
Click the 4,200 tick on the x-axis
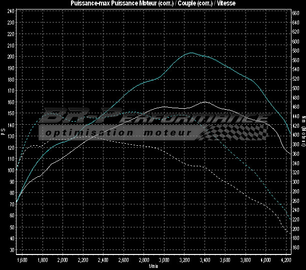coord(286,260)
